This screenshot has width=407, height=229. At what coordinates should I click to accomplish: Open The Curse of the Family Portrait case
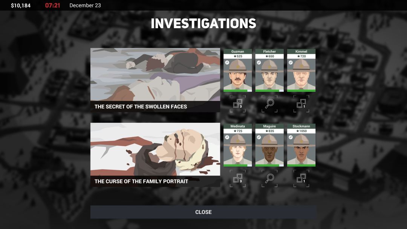[x=155, y=155]
